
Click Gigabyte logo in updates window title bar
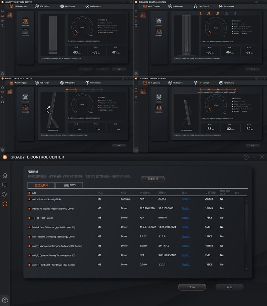(5, 157)
